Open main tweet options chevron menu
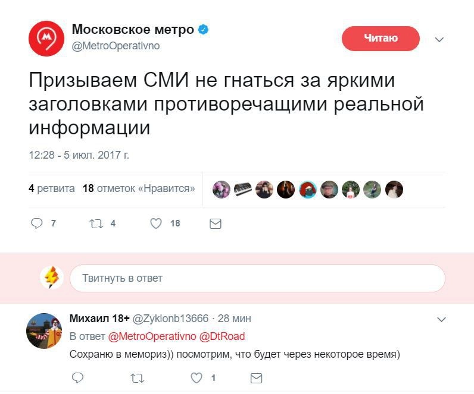Screen dimensions: 474x394 439,40
